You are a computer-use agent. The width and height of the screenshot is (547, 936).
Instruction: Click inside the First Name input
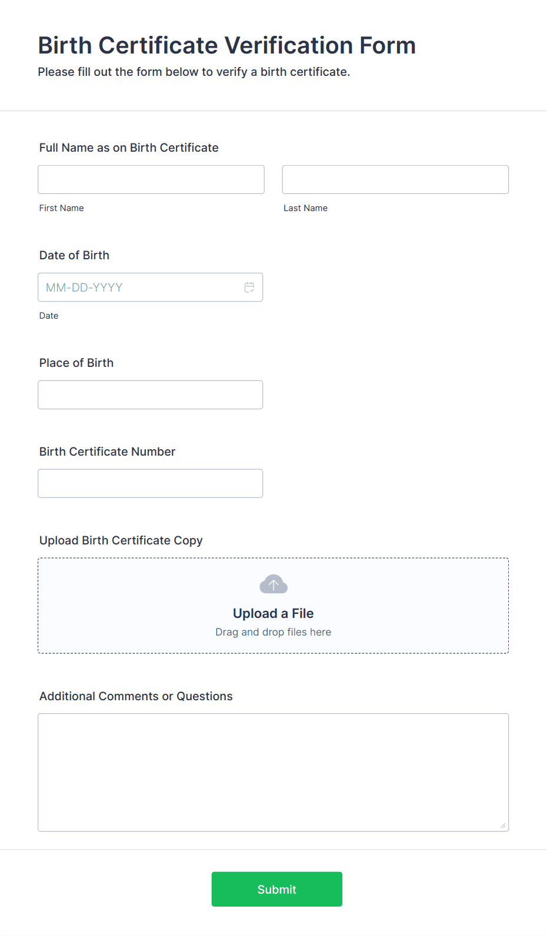point(151,179)
